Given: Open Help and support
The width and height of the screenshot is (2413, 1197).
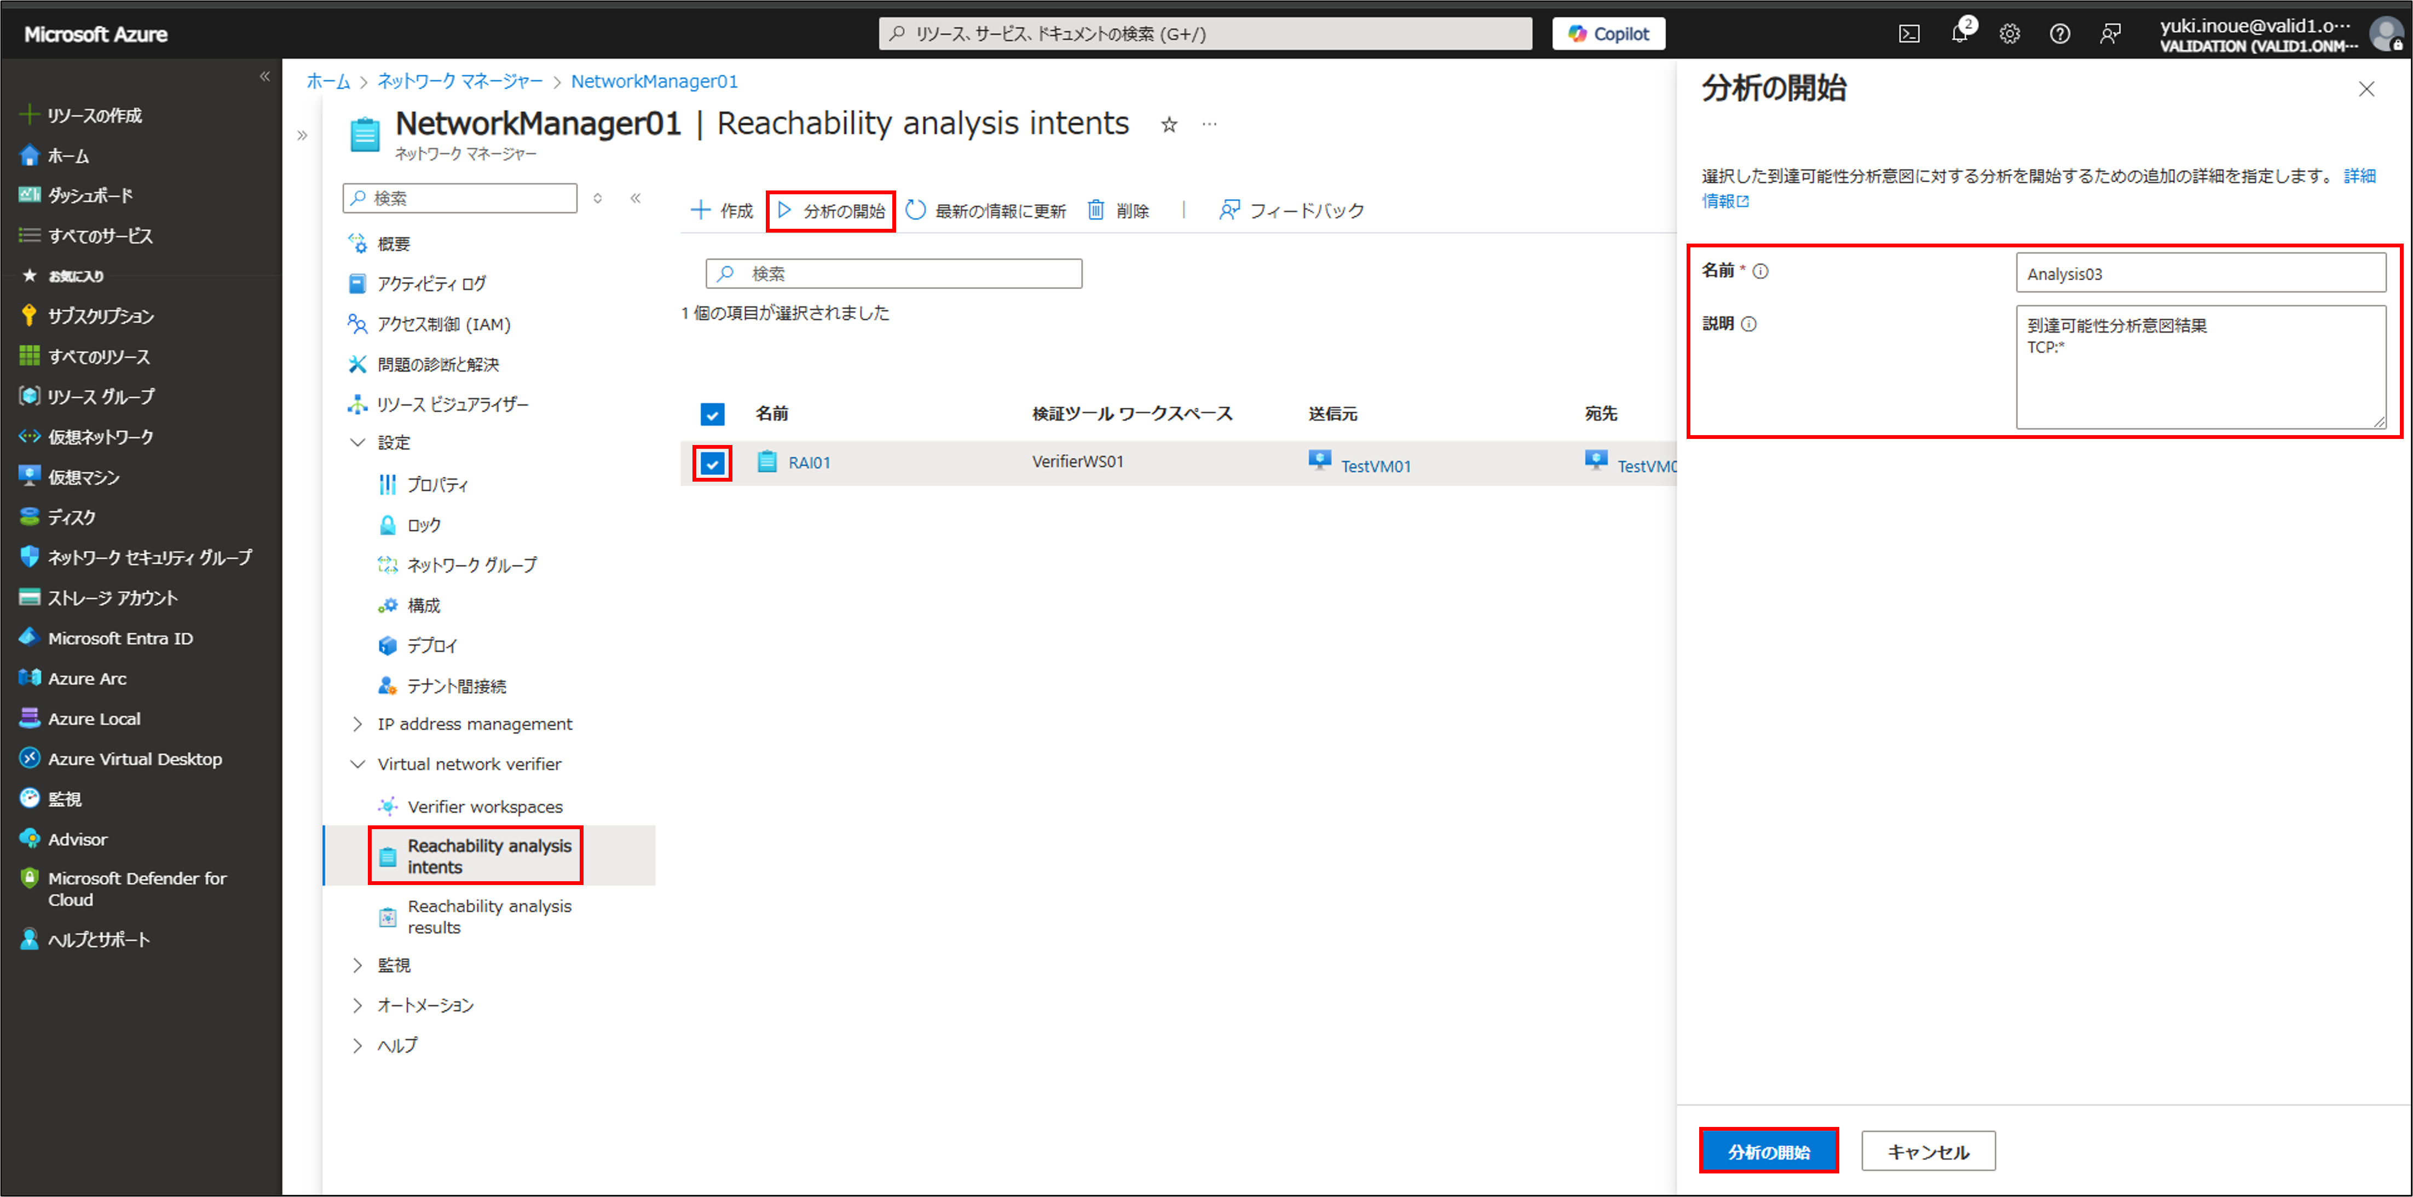Looking at the screenshot, I should point(84,939).
